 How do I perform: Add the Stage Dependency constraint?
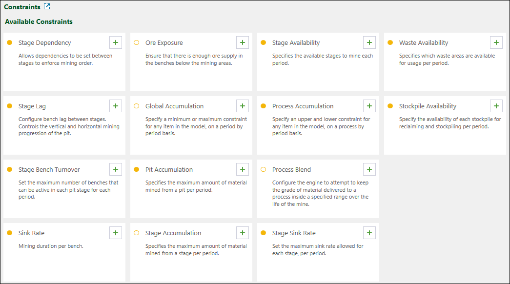click(x=116, y=42)
